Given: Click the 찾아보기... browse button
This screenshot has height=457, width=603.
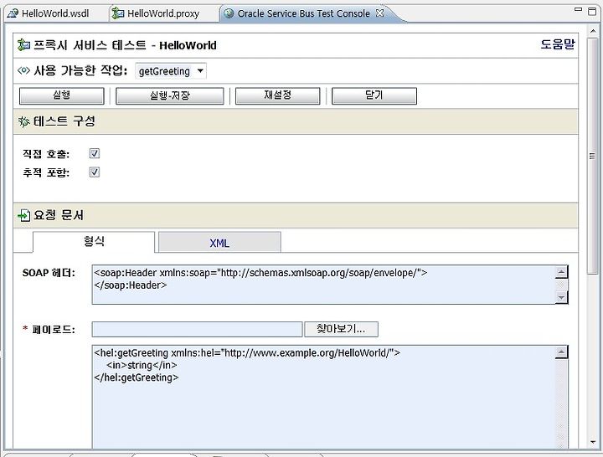Looking at the screenshot, I should pyautogui.click(x=341, y=330).
